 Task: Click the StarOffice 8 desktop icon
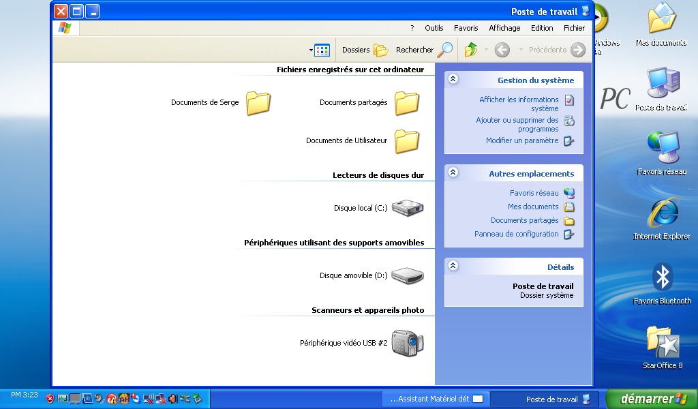(663, 348)
